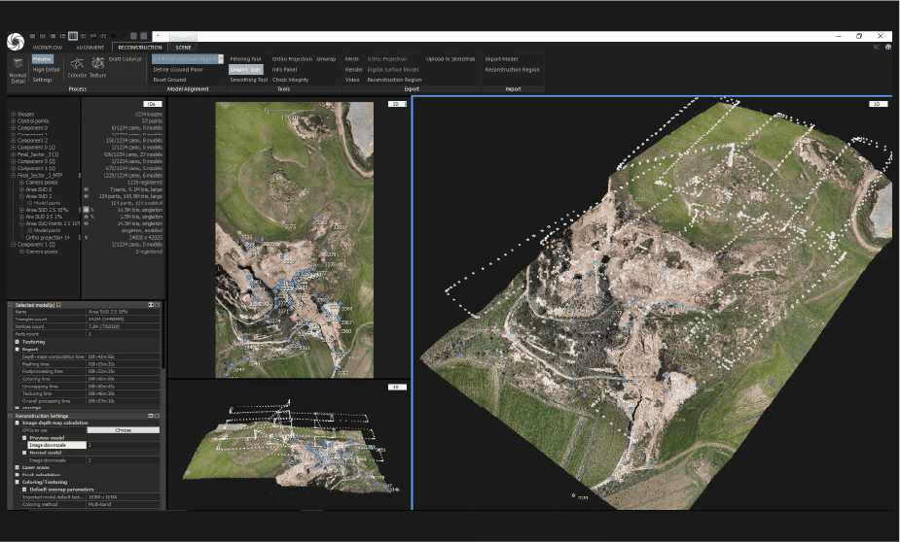The height and width of the screenshot is (542, 900).
Task: Toggle visibility of Area SUD 0 model
Action: coord(87,188)
